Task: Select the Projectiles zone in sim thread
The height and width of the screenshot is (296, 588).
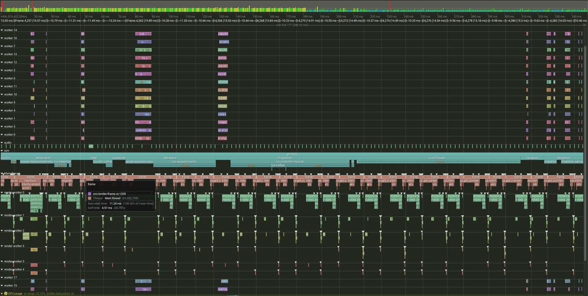Action: click(x=284, y=158)
